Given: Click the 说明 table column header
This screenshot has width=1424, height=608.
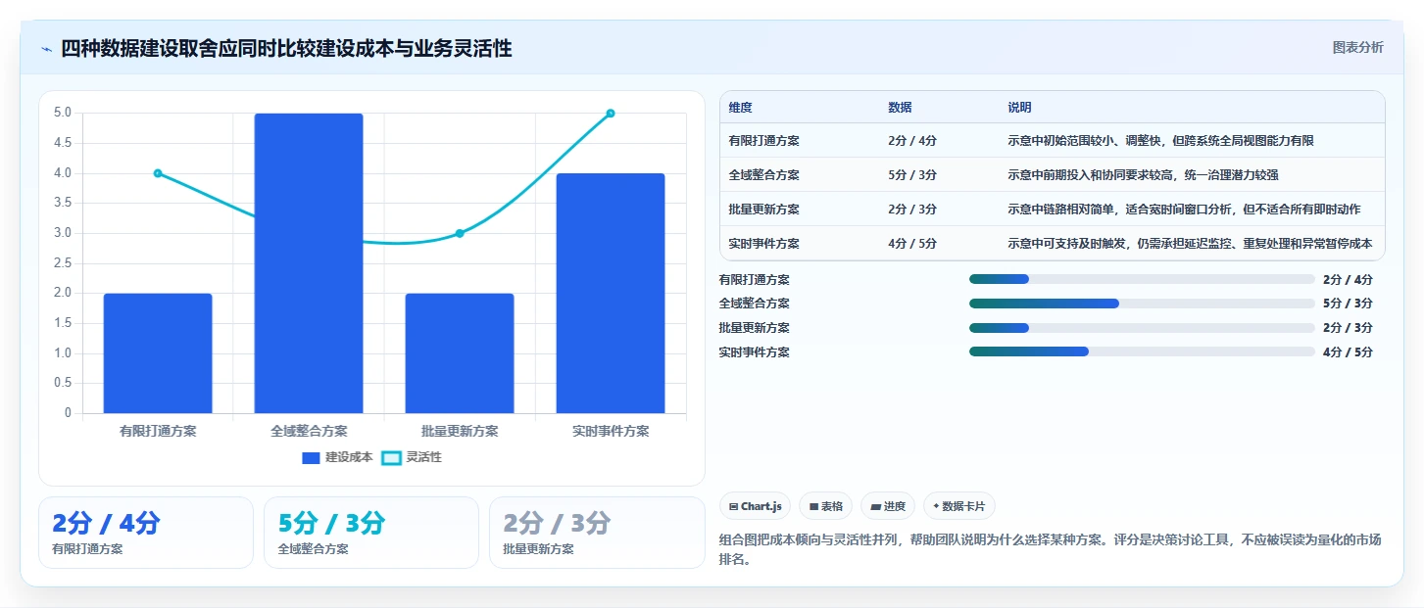Looking at the screenshot, I should 1019,108.
